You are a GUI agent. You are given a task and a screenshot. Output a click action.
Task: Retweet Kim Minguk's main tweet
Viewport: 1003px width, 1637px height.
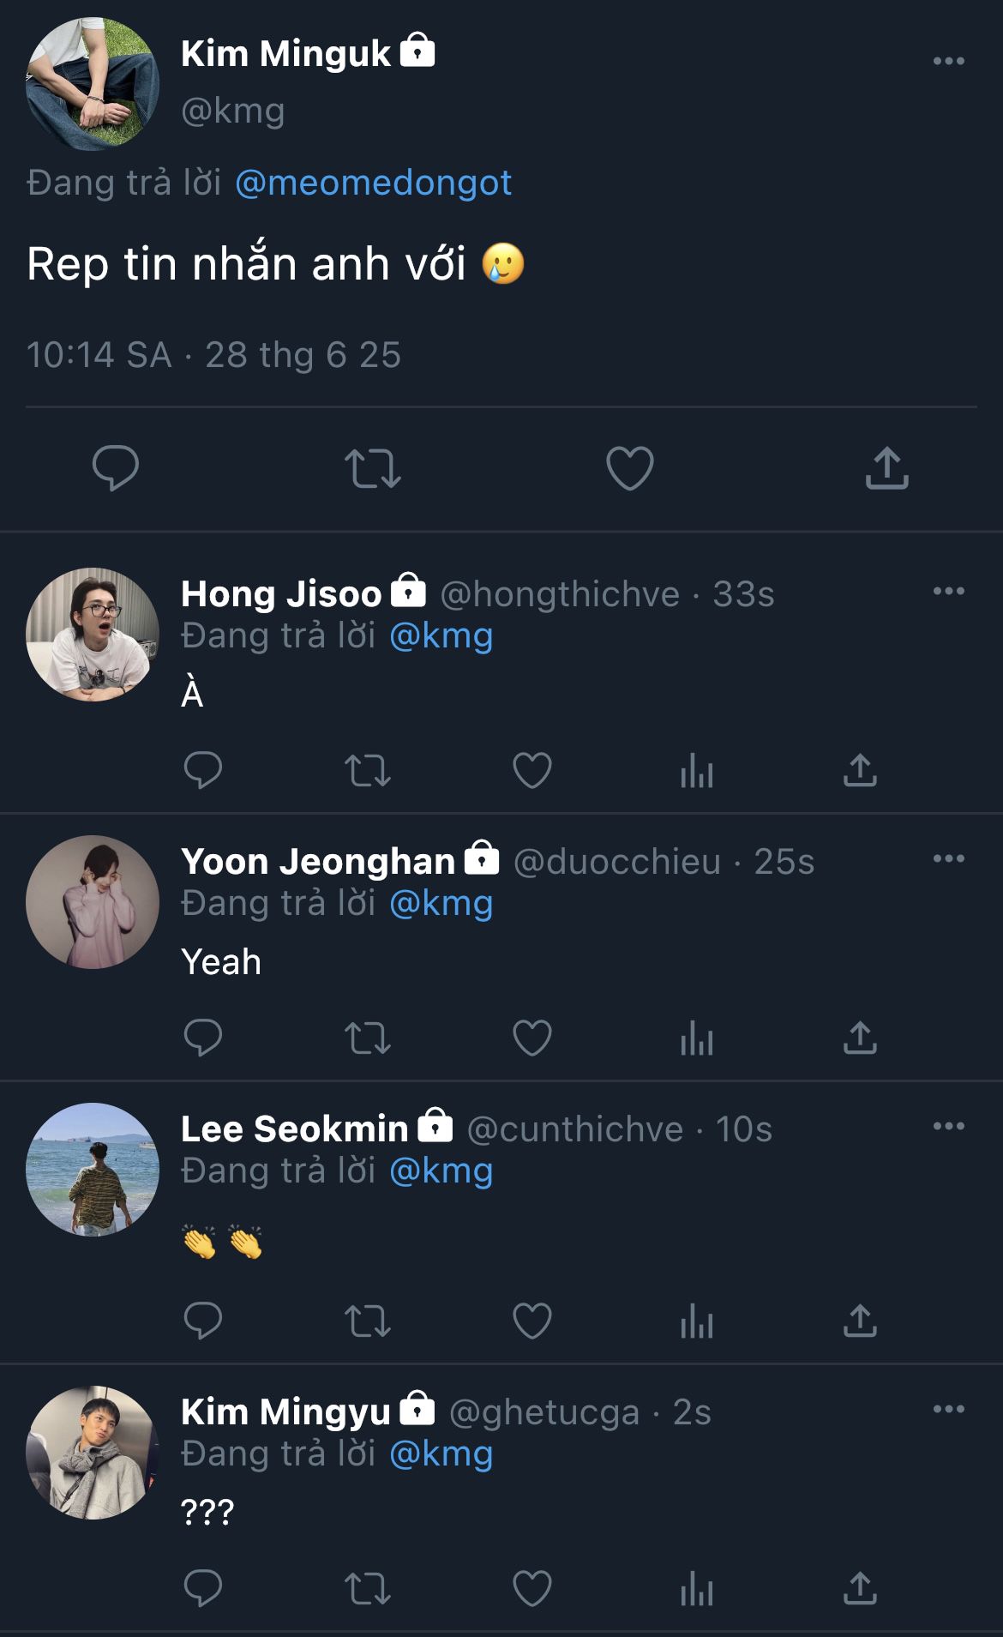tap(373, 468)
